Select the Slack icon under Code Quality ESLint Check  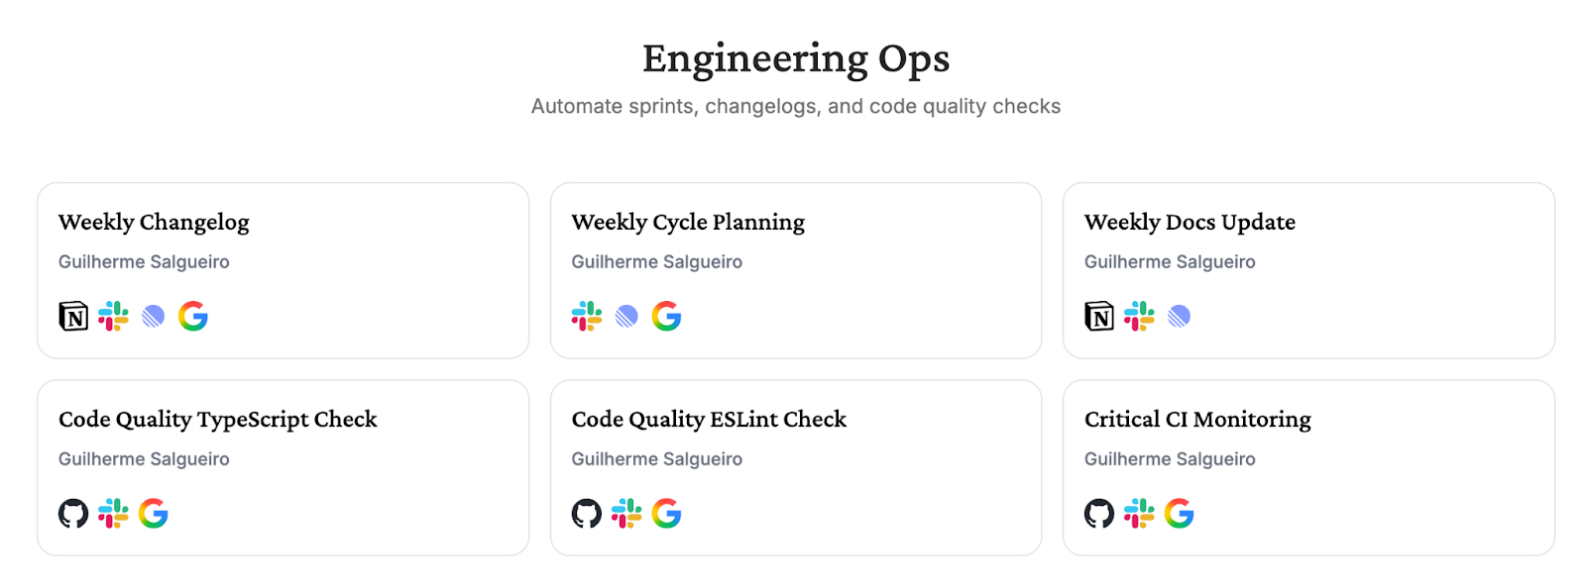click(626, 514)
